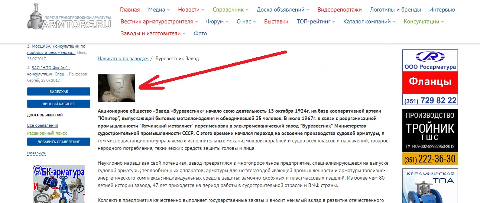
Task: Follow the Навигатор по заводам breadcrumb link
Action: (123, 59)
